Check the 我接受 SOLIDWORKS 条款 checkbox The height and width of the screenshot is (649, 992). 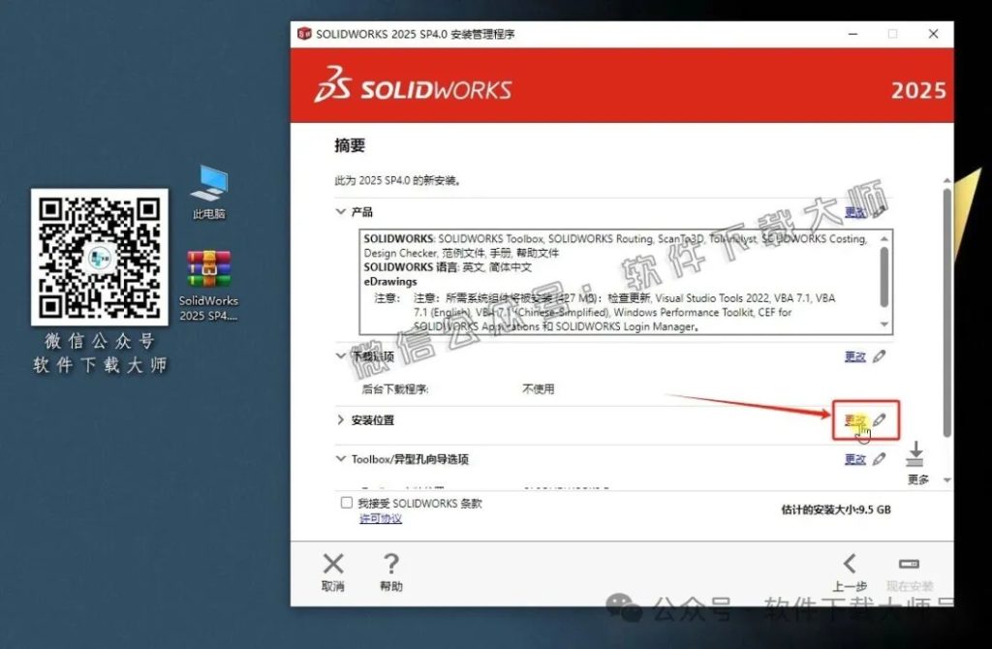[x=346, y=503]
